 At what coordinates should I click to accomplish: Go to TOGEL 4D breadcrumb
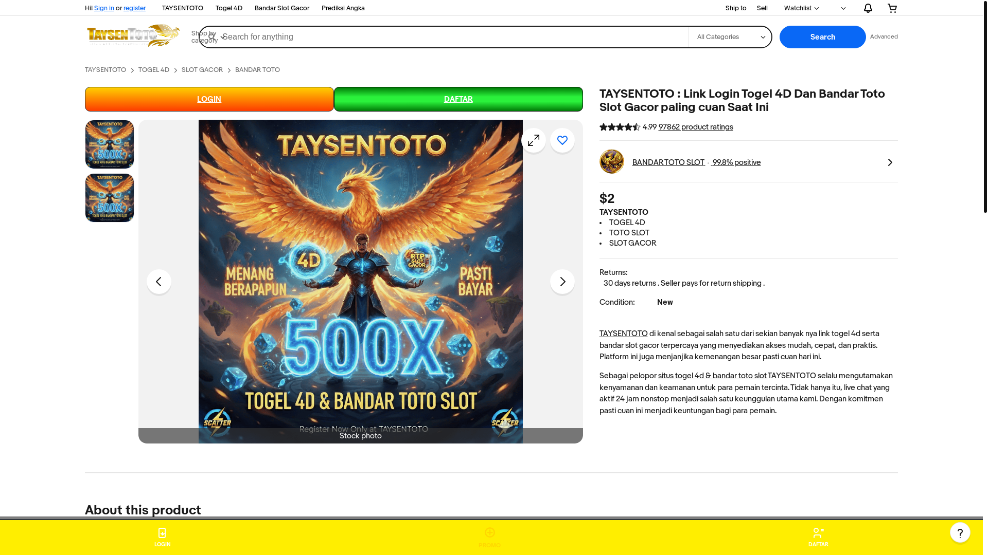154,70
